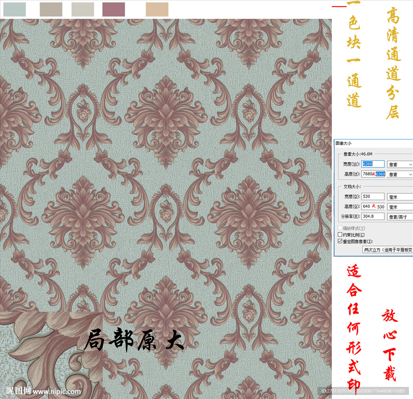The image size is (413, 399).
Task: Enable the 约束比例(C) checkbox
Action: tap(340, 235)
